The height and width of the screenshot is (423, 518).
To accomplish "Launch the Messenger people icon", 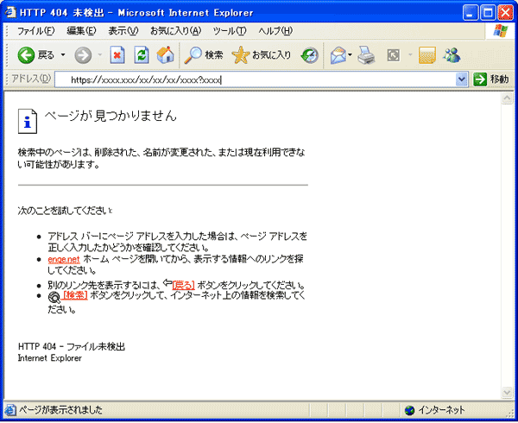I will pyautogui.click(x=452, y=54).
